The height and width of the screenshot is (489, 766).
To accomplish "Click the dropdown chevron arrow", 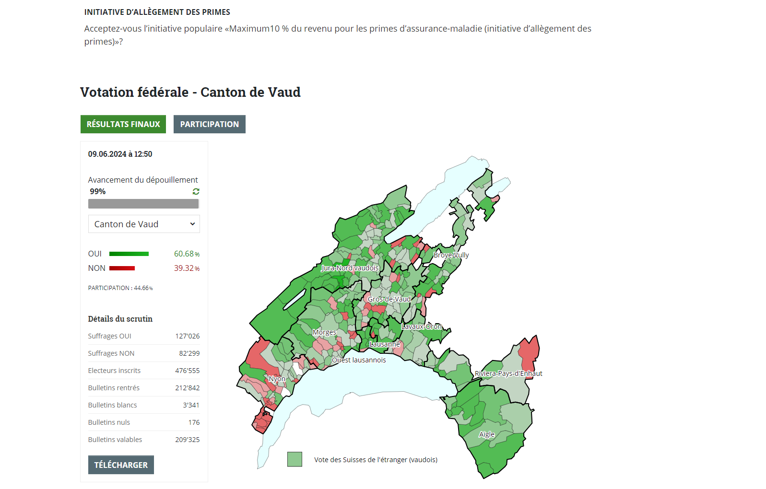I will point(192,224).
